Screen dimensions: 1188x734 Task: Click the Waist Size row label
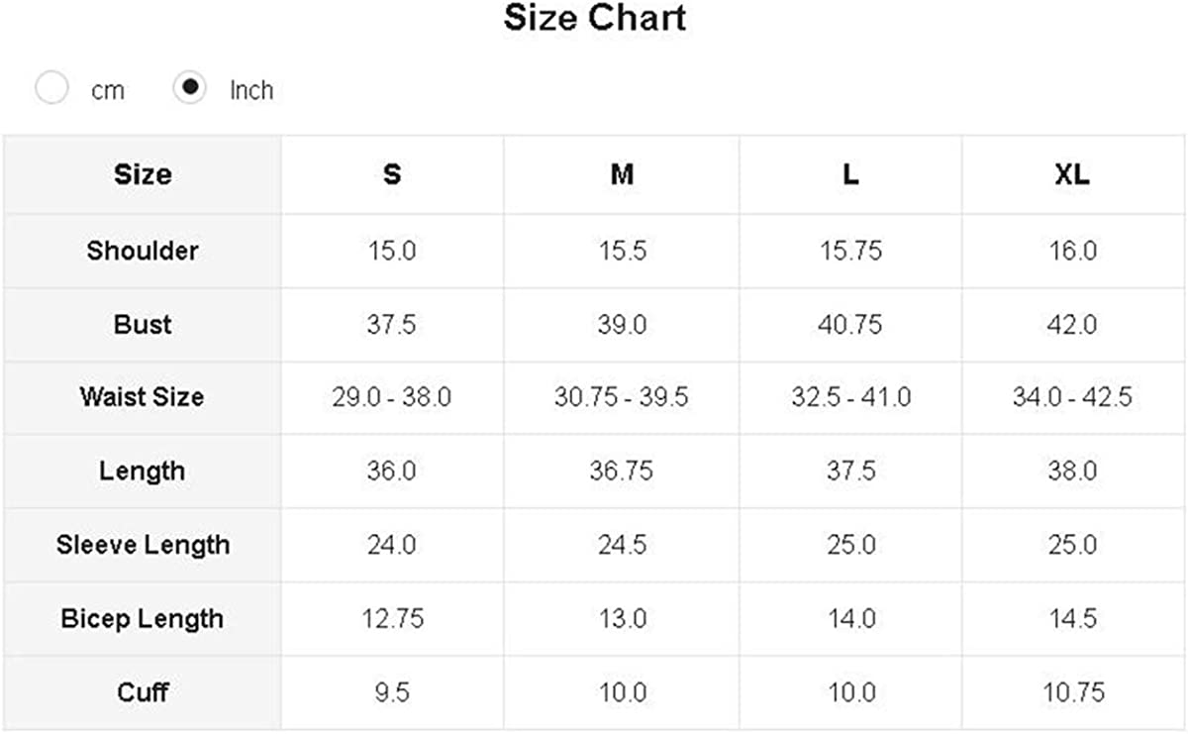[143, 397]
